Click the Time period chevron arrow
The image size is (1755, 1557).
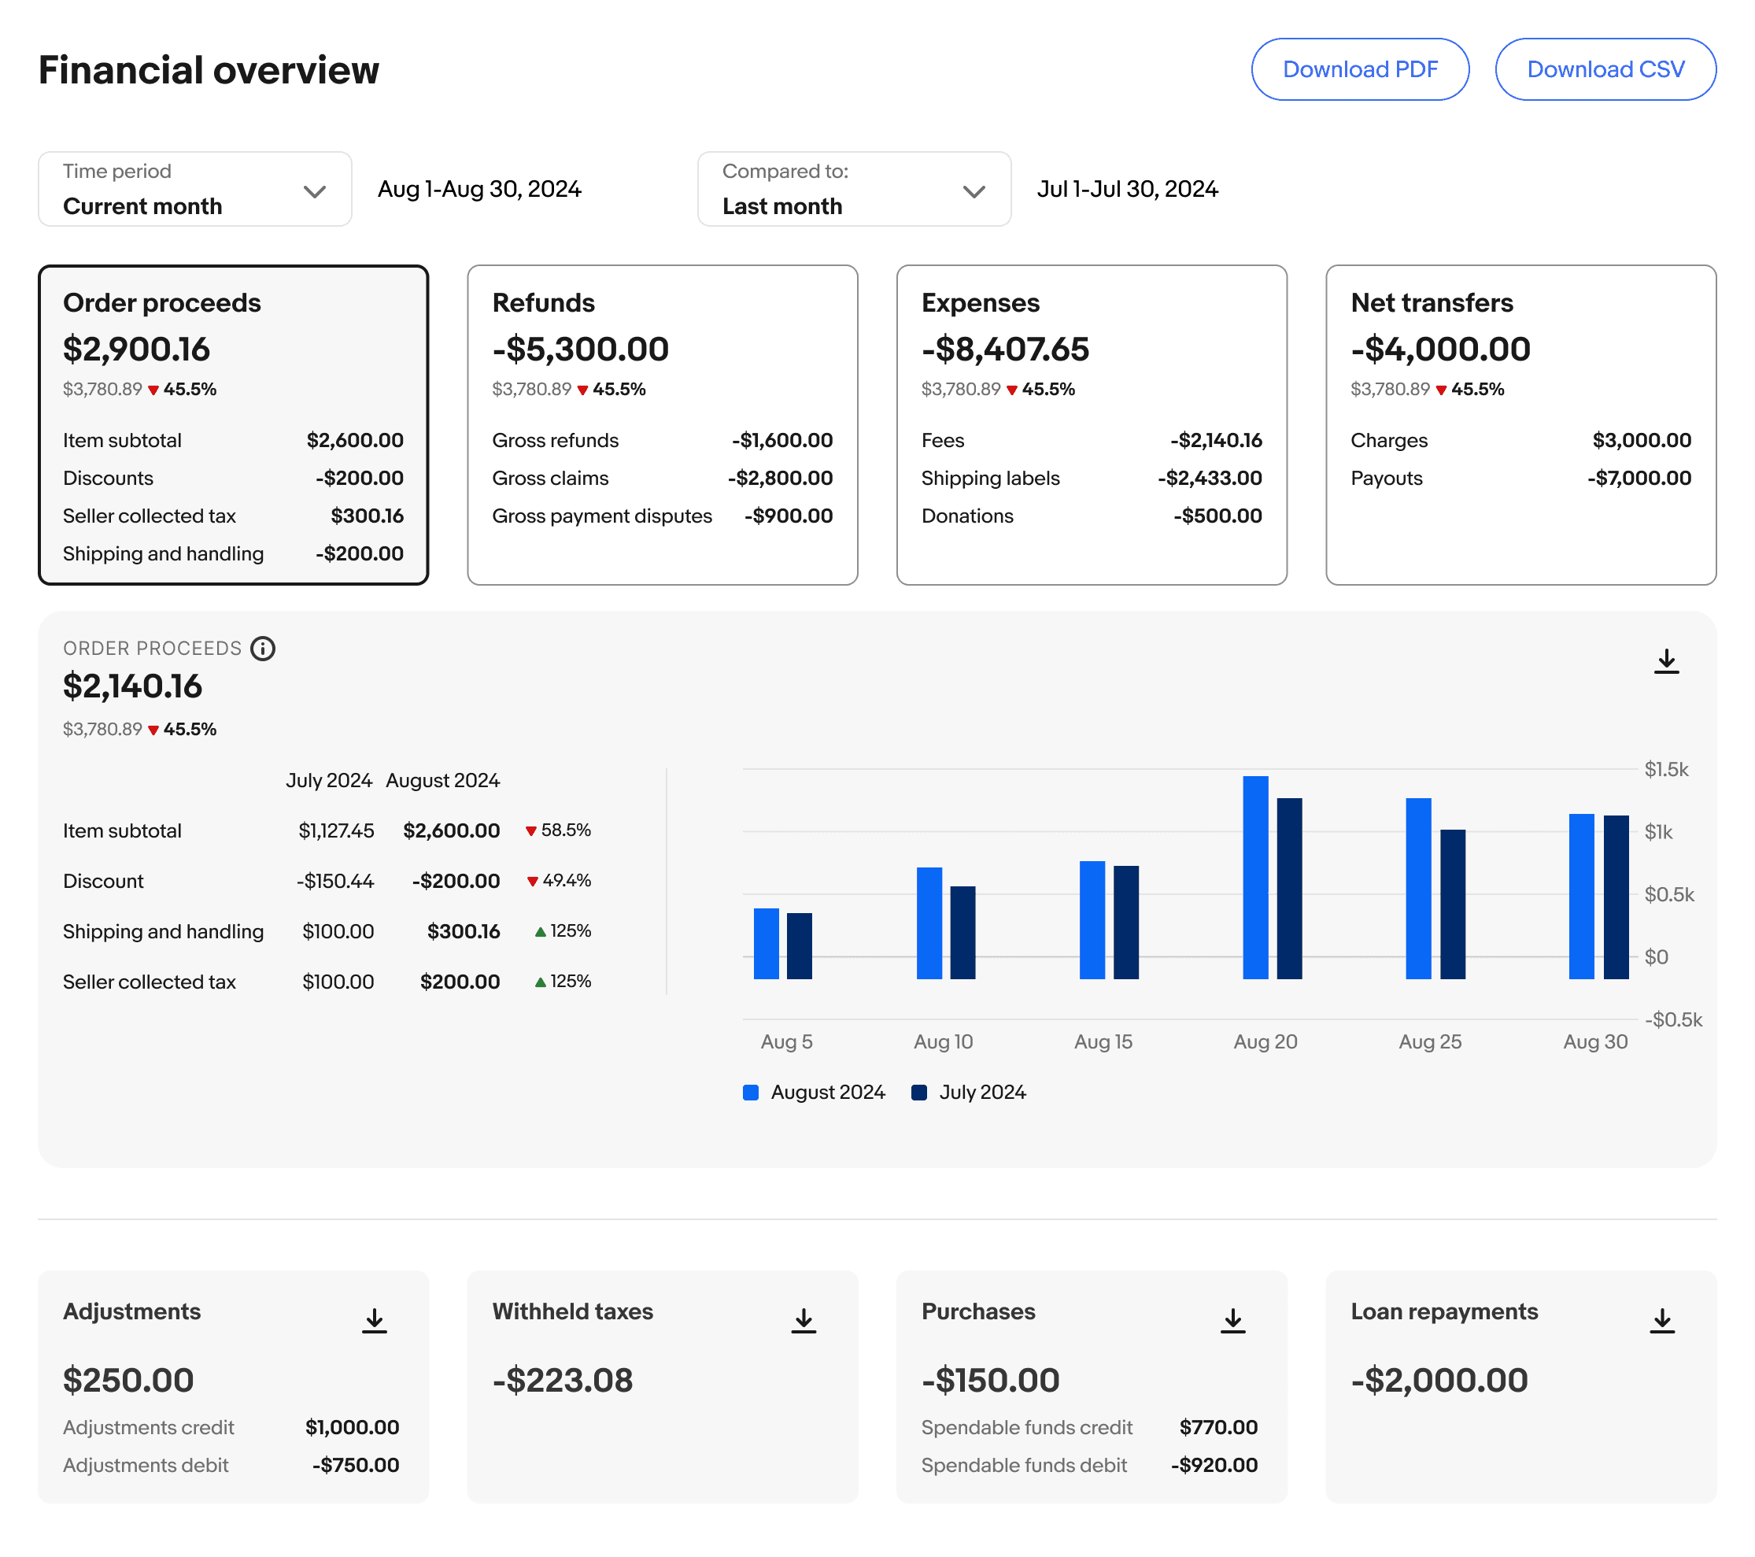coord(315,190)
